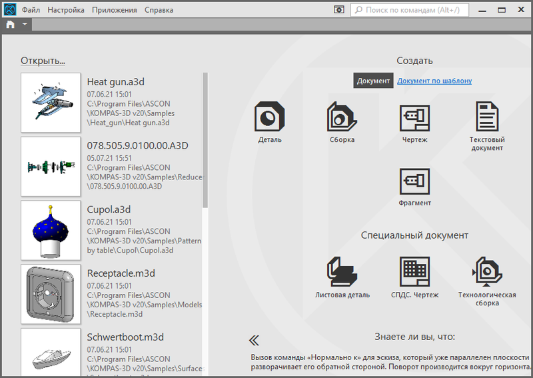Open the Receptacle.m3d socket thumbnail
533x378 pixels.
[x=51, y=294]
